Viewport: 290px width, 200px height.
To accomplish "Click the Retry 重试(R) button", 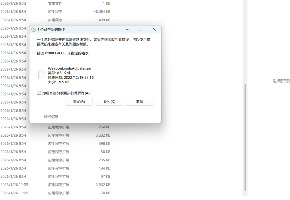I will click(x=79, y=101).
